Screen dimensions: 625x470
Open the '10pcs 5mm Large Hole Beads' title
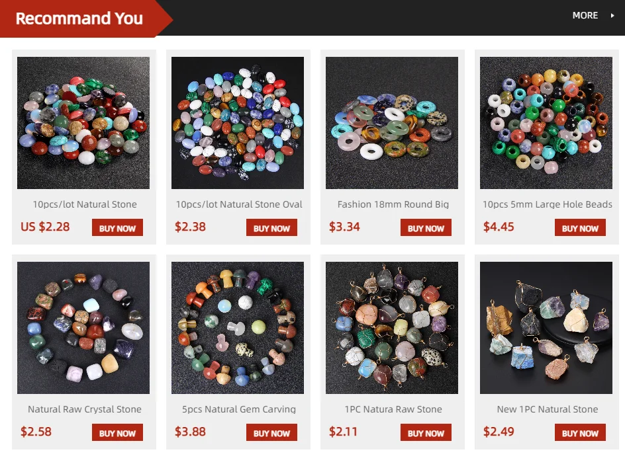(x=547, y=204)
